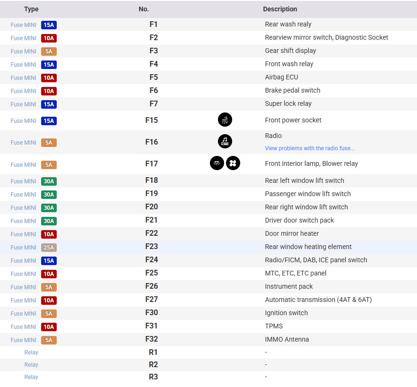Click the 5A badge in the F32 row
Viewport: 417px width, 387px height.
49,340
